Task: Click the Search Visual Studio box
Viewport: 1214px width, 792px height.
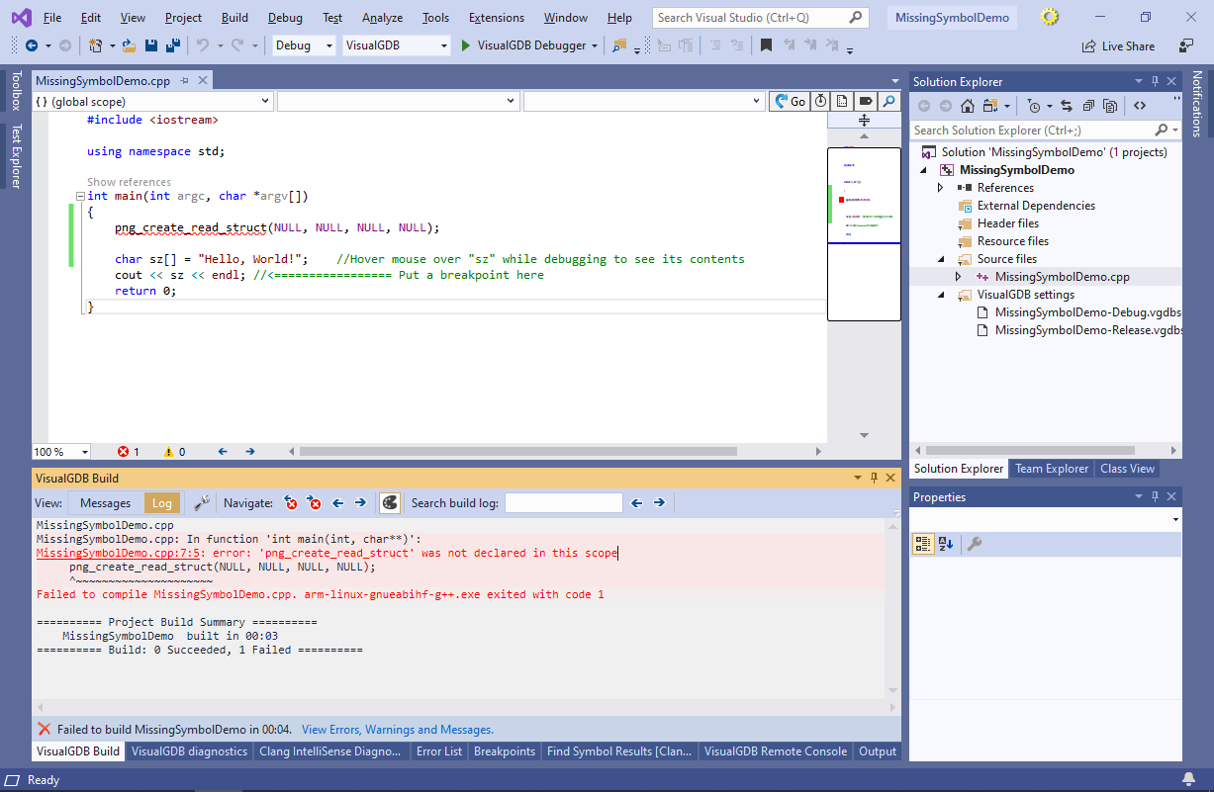Action: (x=761, y=18)
